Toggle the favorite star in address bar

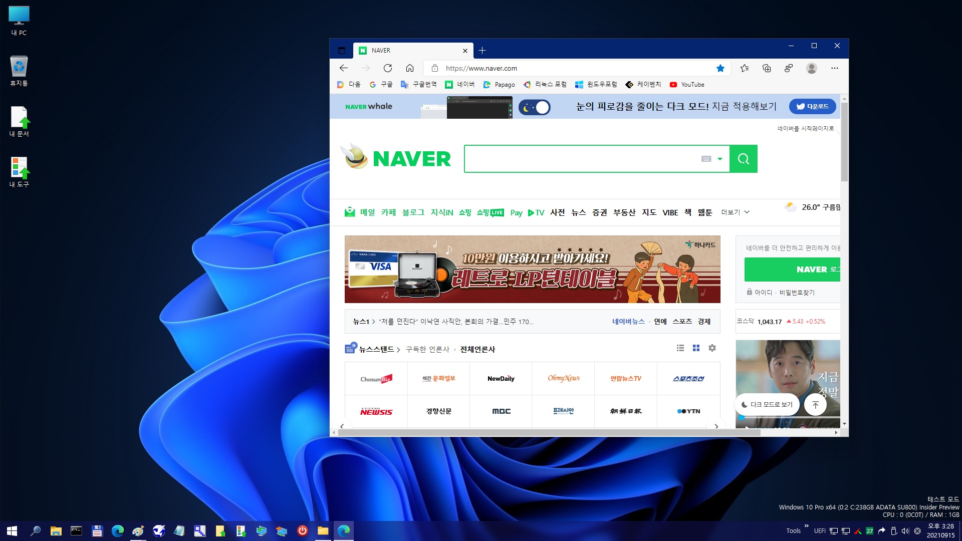point(720,68)
